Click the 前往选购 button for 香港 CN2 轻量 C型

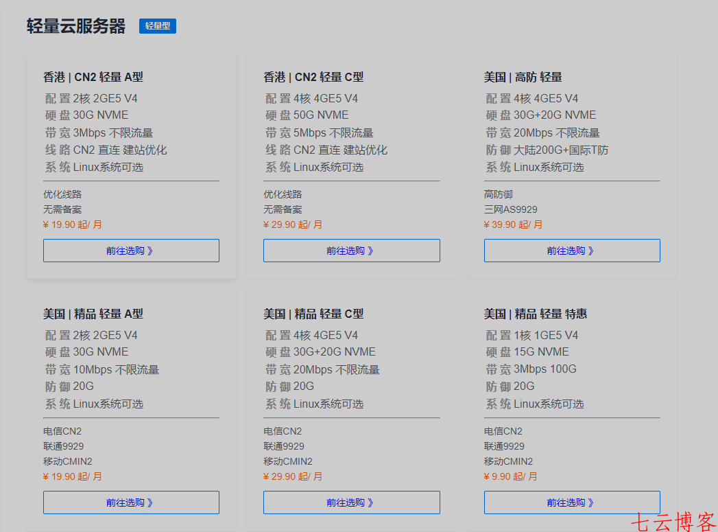click(x=351, y=250)
